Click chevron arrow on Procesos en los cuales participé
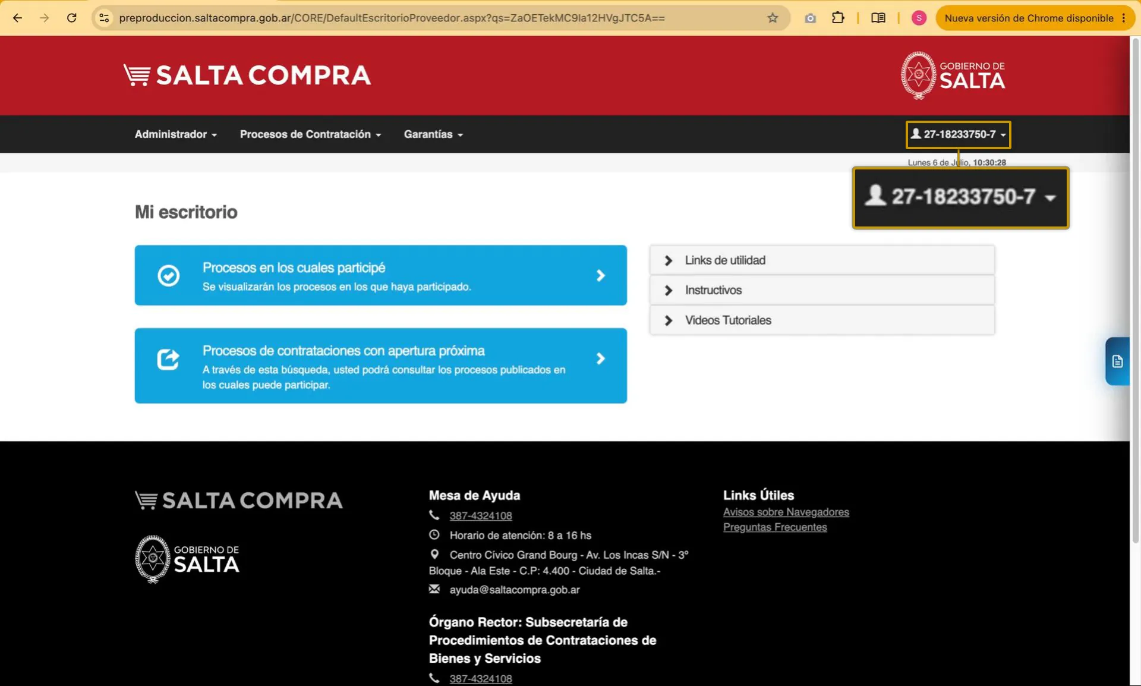 [600, 275]
